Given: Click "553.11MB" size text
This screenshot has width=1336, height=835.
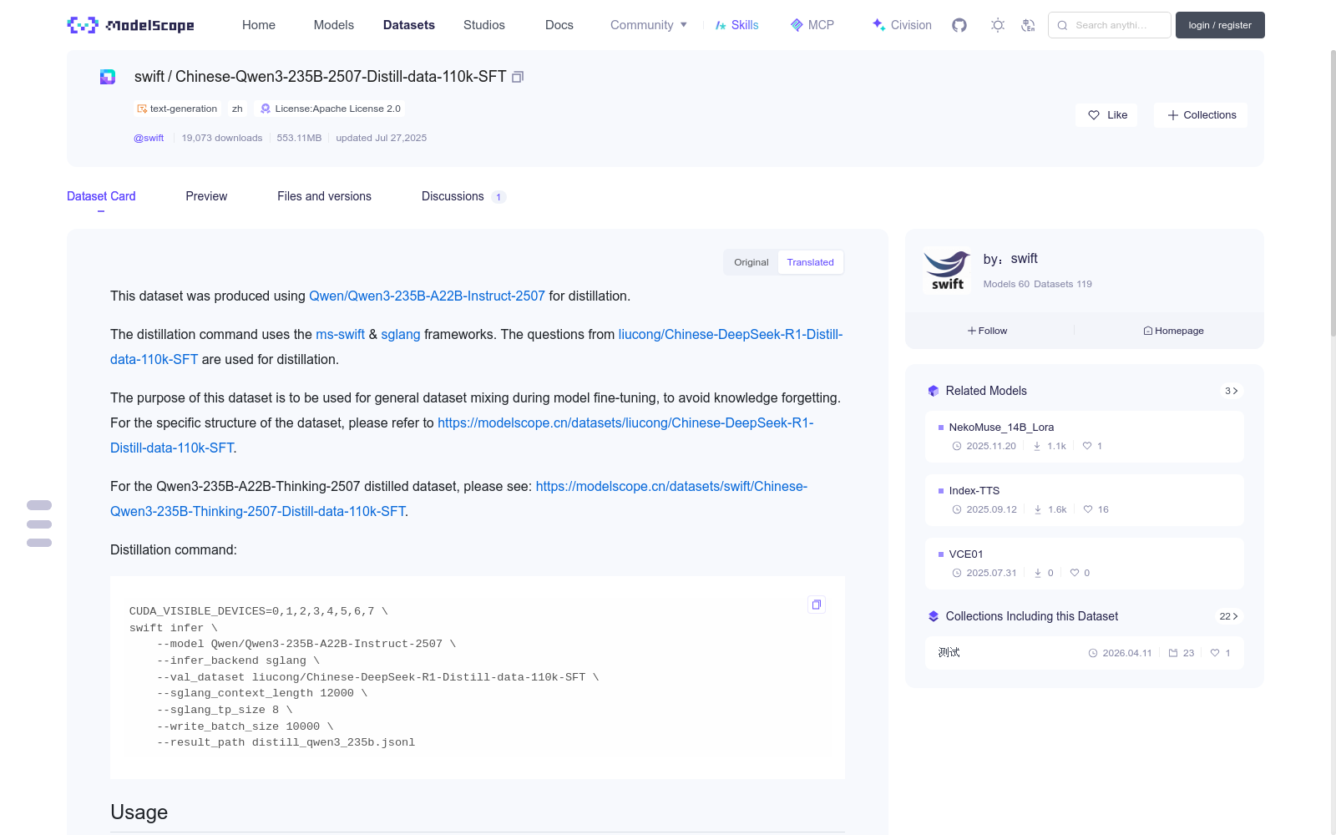Looking at the screenshot, I should click(299, 138).
